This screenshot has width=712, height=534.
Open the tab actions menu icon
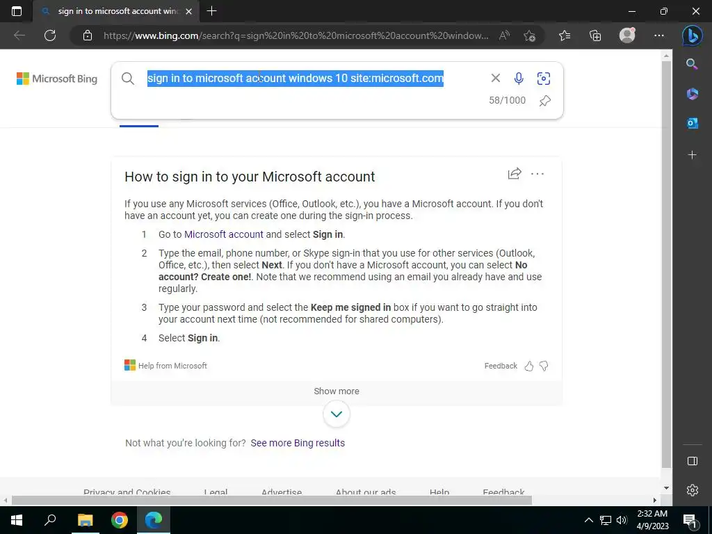coord(17,11)
